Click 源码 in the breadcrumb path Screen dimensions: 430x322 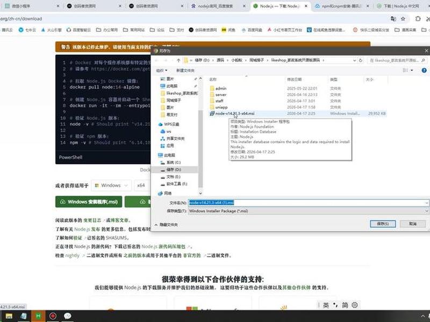click(220, 60)
